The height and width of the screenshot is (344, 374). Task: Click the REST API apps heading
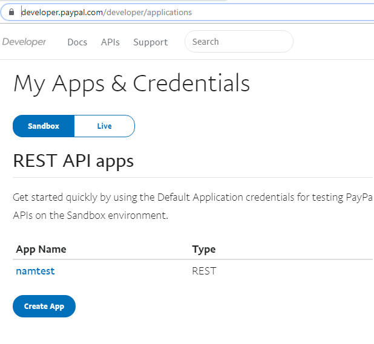pyautogui.click(x=73, y=161)
